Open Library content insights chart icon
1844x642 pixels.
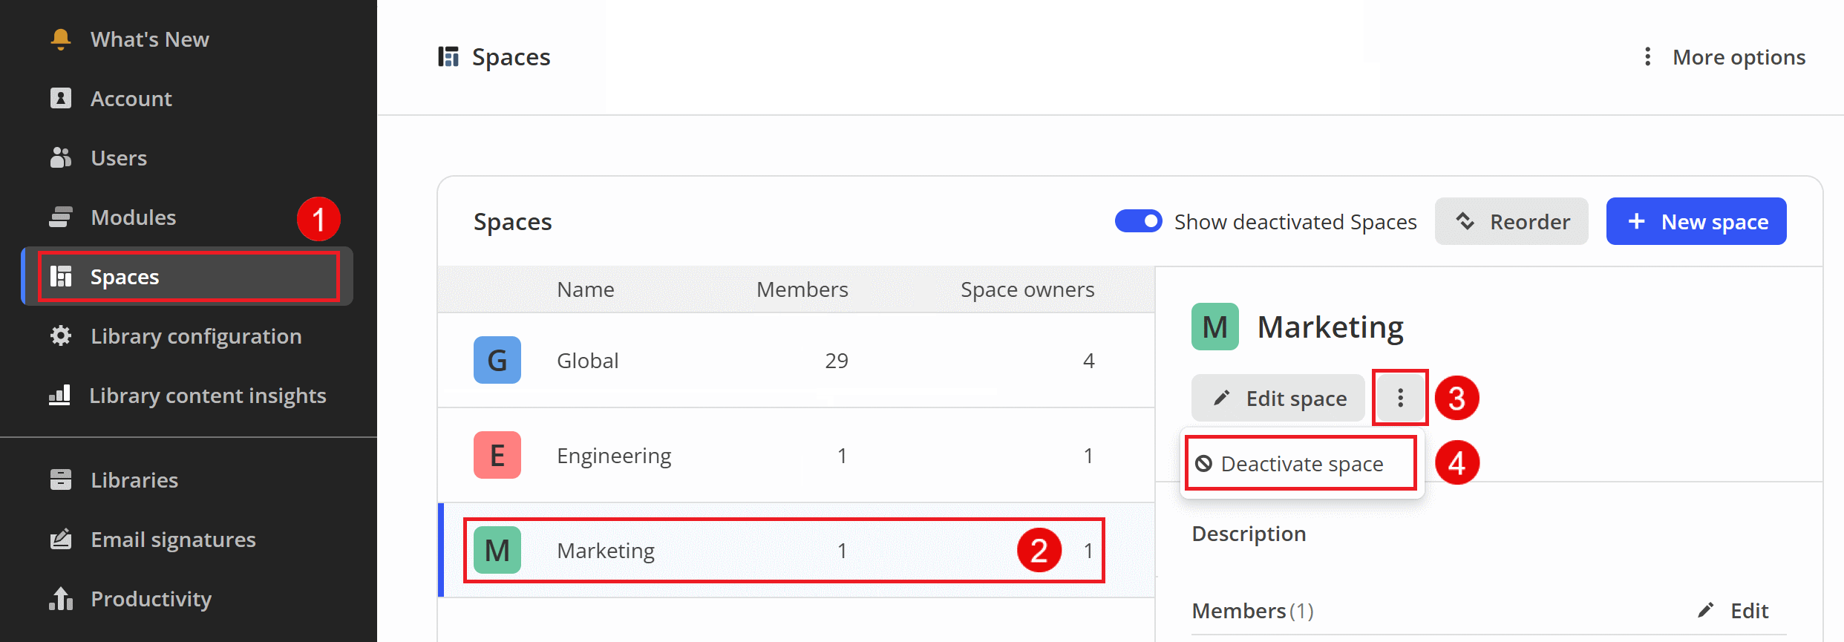(x=59, y=395)
